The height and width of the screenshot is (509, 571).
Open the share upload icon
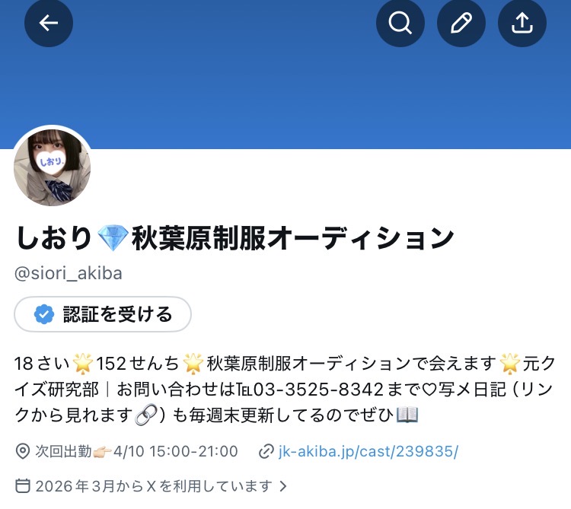coord(522,23)
